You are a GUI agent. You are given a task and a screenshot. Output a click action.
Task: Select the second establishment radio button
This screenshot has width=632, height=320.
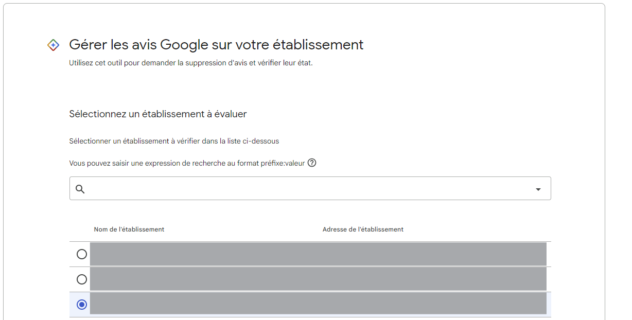pyautogui.click(x=81, y=279)
